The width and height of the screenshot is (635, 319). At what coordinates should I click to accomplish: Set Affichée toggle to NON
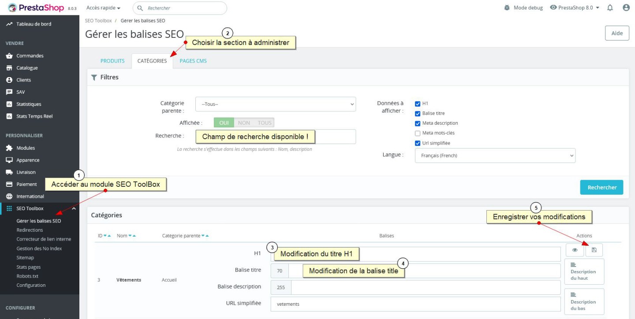(244, 123)
